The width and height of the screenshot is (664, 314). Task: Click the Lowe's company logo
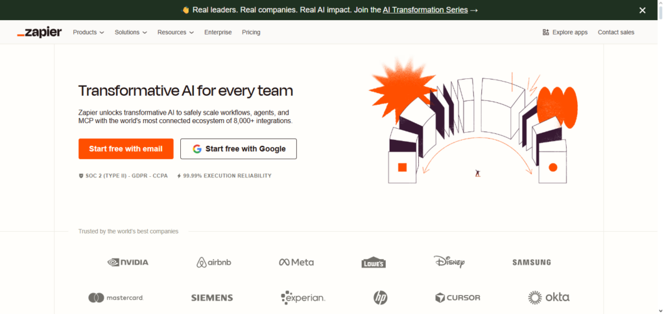(373, 262)
